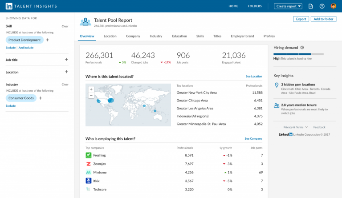This screenshot has width=342, height=198.
Task: Click the Techcore company logo
Action: click(88, 189)
